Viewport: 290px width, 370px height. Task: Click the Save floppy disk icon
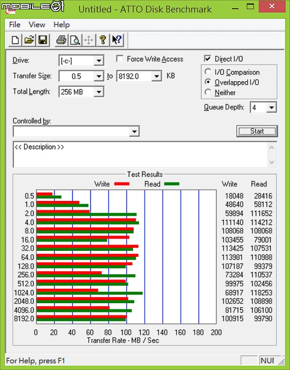(x=43, y=40)
